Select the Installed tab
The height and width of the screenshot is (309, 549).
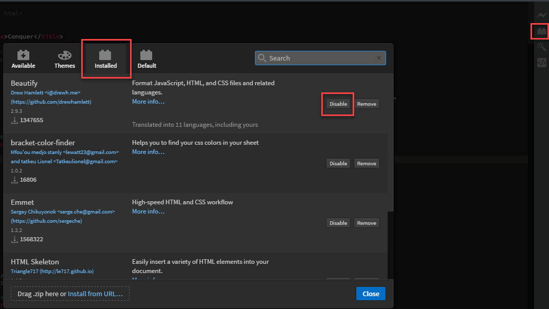click(105, 59)
